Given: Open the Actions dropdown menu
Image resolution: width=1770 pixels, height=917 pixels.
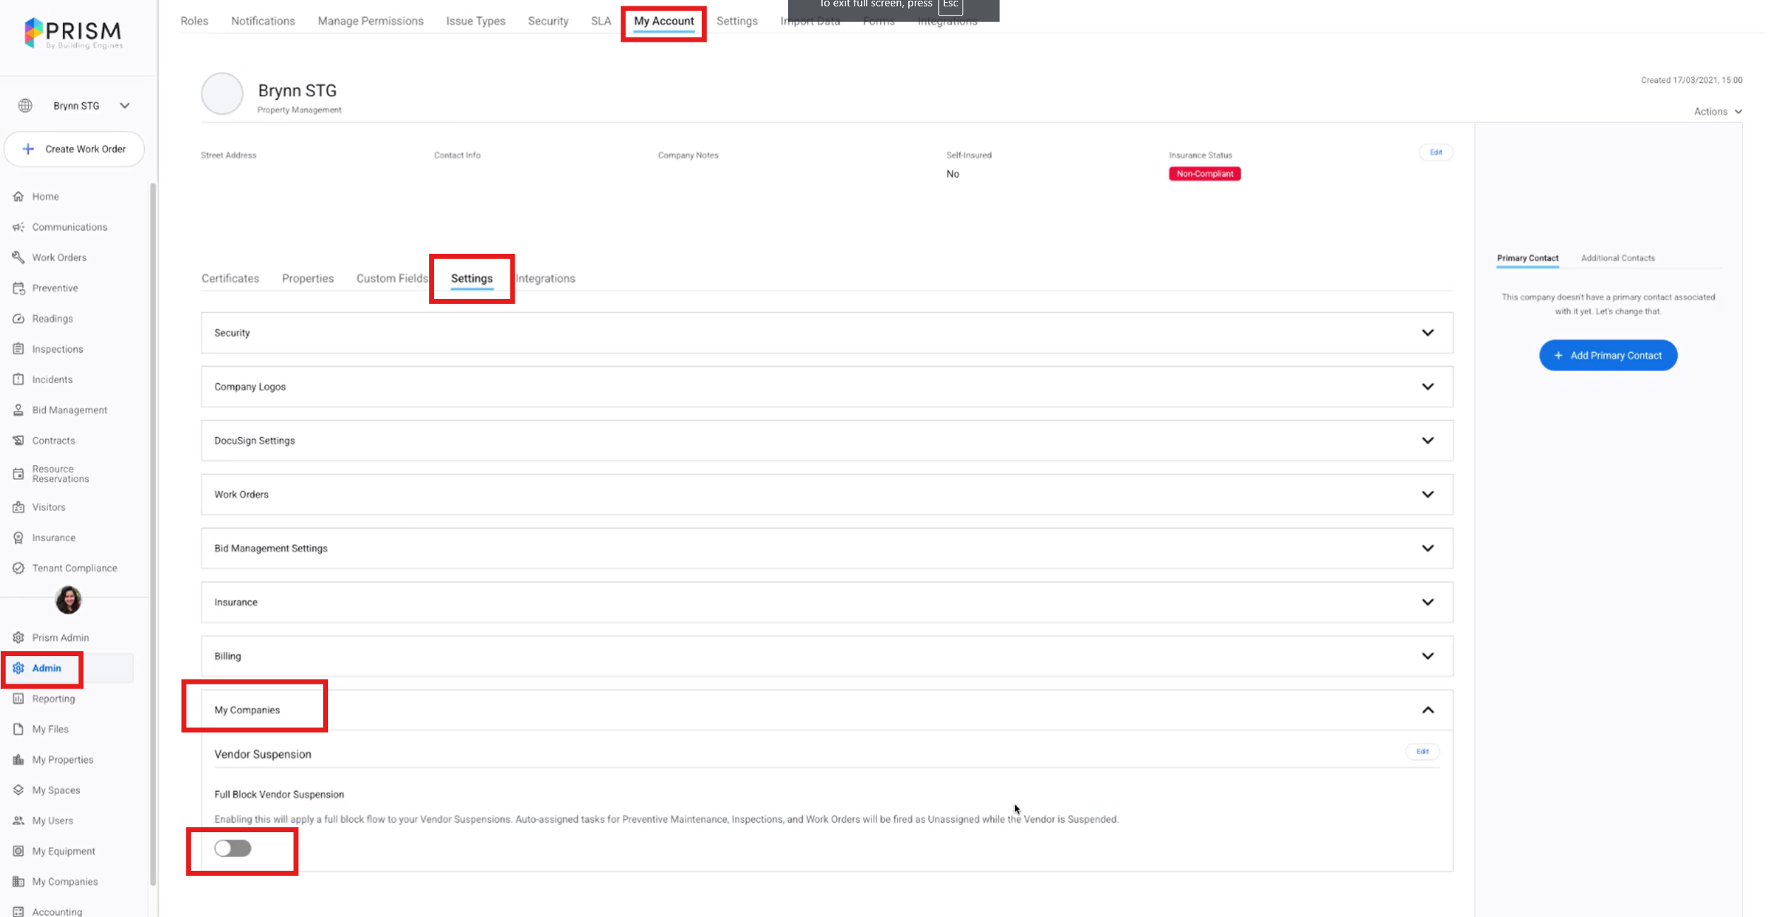Looking at the screenshot, I should click(x=1718, y=112).
